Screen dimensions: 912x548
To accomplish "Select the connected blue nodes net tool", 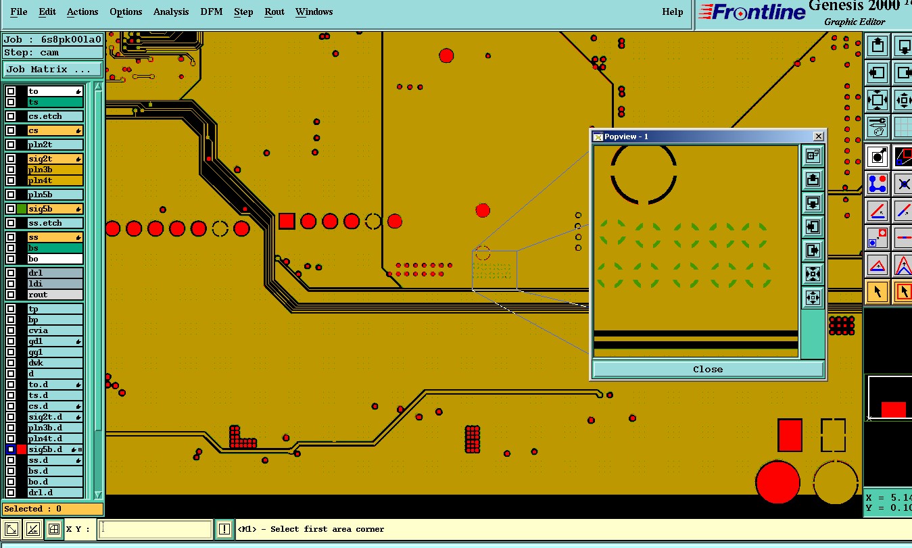I will (x=878, y=184).
